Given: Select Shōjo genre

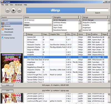Looking at the screenshot, I should coord(37,25).
